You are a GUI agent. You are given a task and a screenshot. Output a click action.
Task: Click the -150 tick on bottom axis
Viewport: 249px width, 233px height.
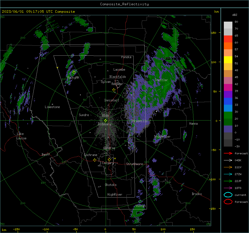(16, 229)
